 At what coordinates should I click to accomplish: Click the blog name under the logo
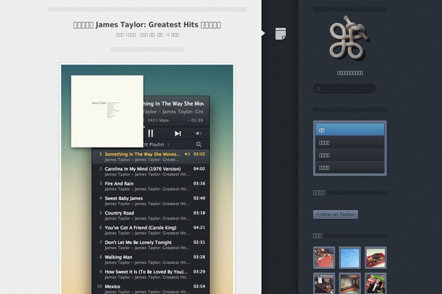tap(350, 73)
